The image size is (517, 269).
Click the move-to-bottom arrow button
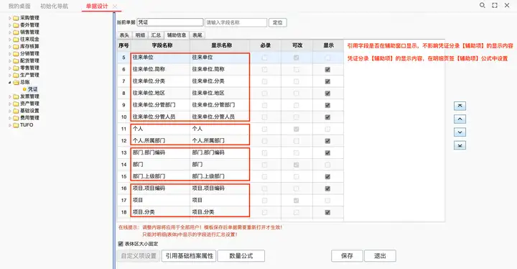click(x=460, y=145)
